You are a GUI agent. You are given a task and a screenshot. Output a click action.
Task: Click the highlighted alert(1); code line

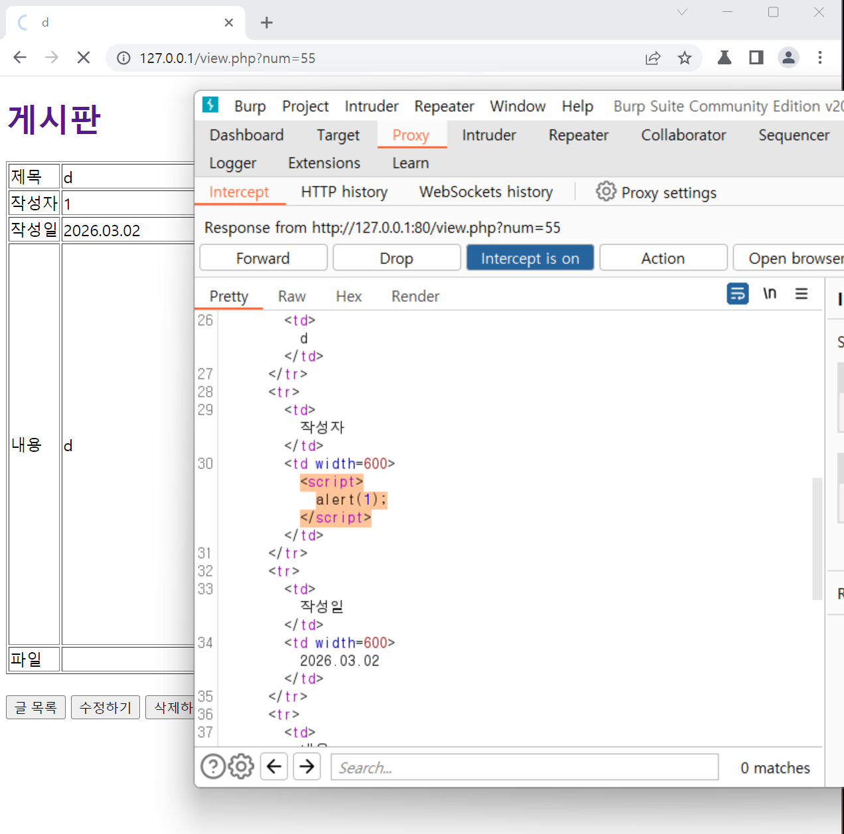(x=351, y=500)
